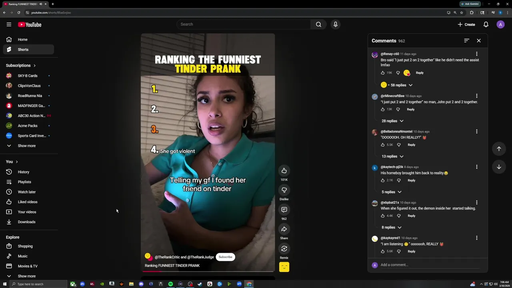Dislike the @rMinecraftBee comment
The image size is (512, 288).
click(x=398, y=109)
